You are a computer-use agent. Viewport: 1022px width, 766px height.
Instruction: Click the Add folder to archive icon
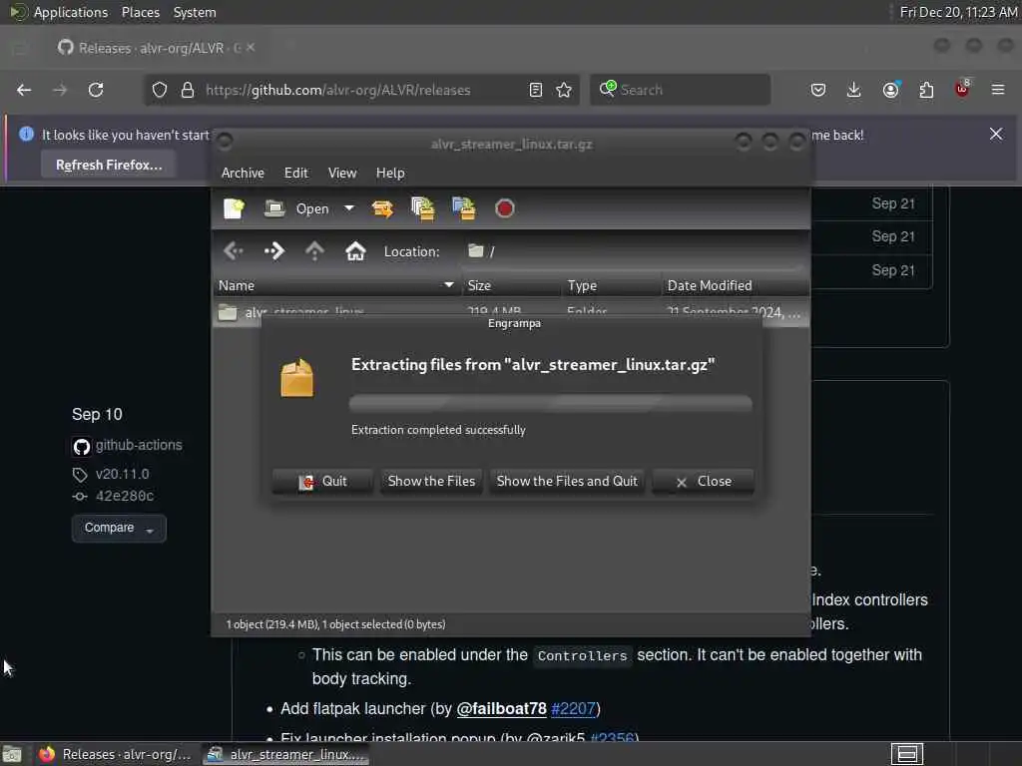(464, 208)
